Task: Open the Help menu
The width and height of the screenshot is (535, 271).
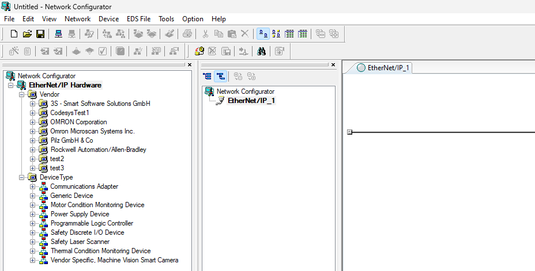Action: 218,19
